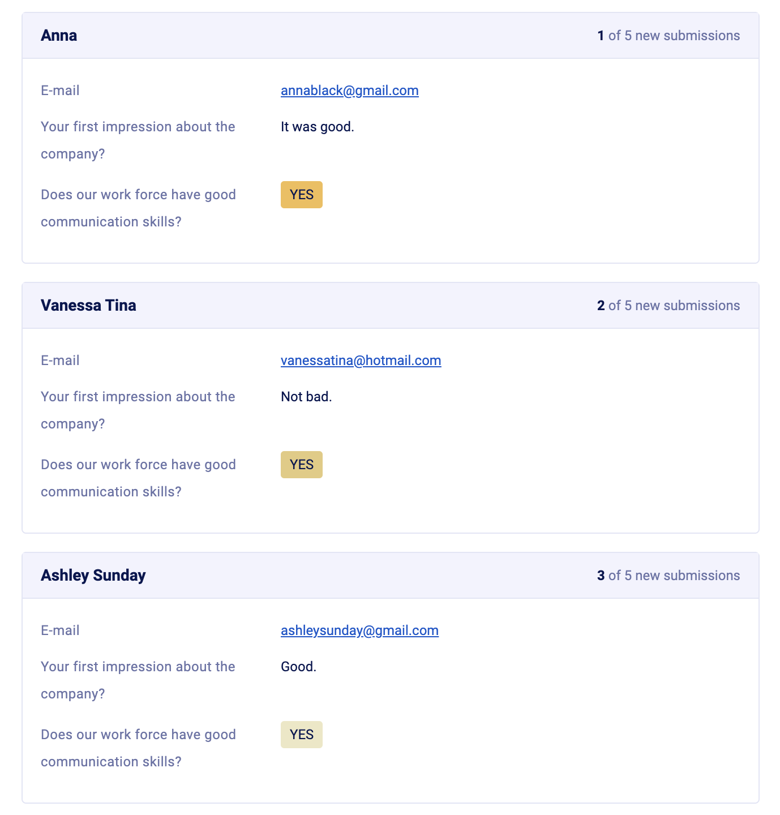The height and width of the screenshot is (815, 780).
Task: Open the annablack@gmail.com email link
Action: point(349,91)
